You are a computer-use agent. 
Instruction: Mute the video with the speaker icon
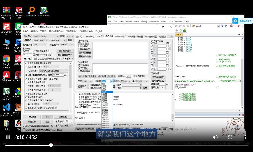tap(215, 137)
